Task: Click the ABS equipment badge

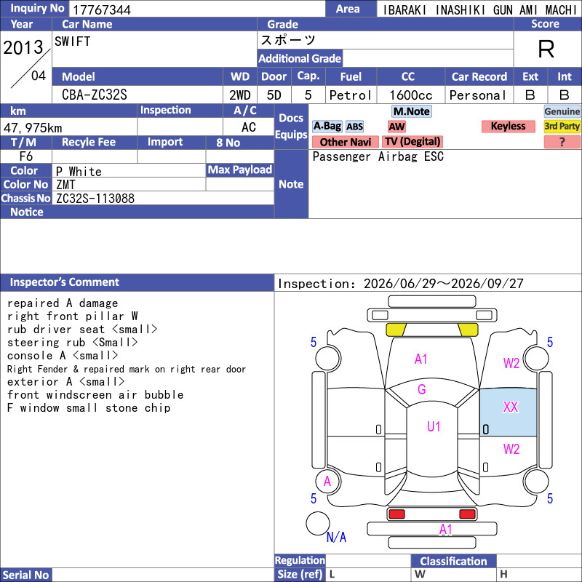Action: [354, 127]
